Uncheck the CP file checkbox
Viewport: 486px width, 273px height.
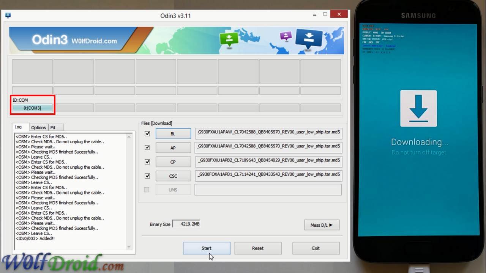pyautogui.click(x=147, y=162)
